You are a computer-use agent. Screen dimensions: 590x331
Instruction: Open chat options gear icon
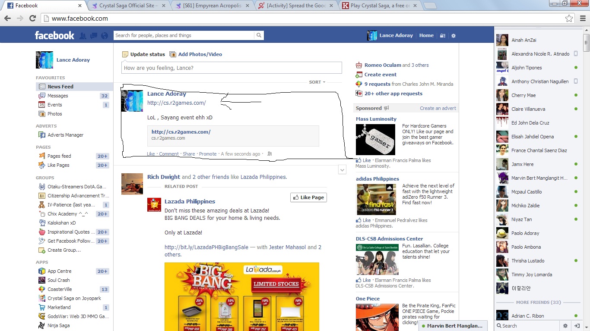[x=565, y=326]
